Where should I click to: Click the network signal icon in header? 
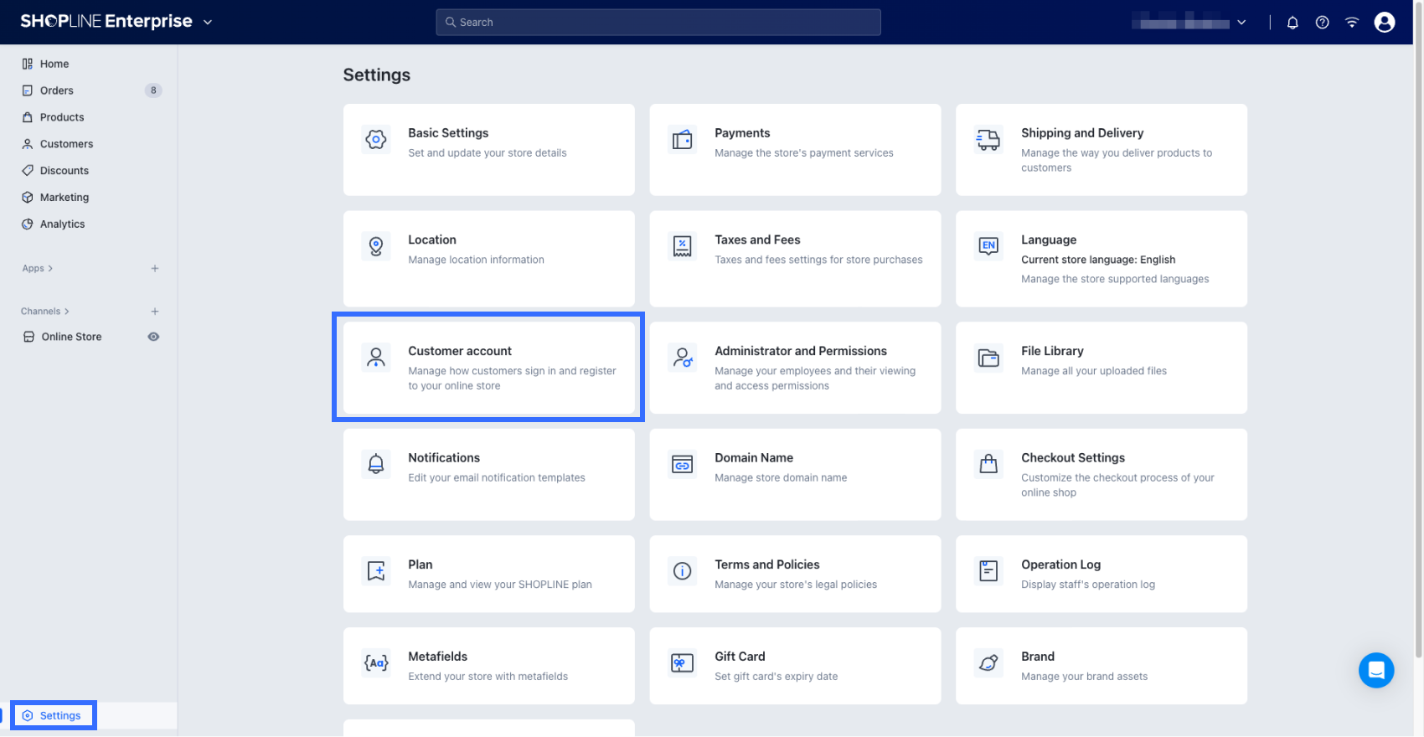pos(1351,23)
